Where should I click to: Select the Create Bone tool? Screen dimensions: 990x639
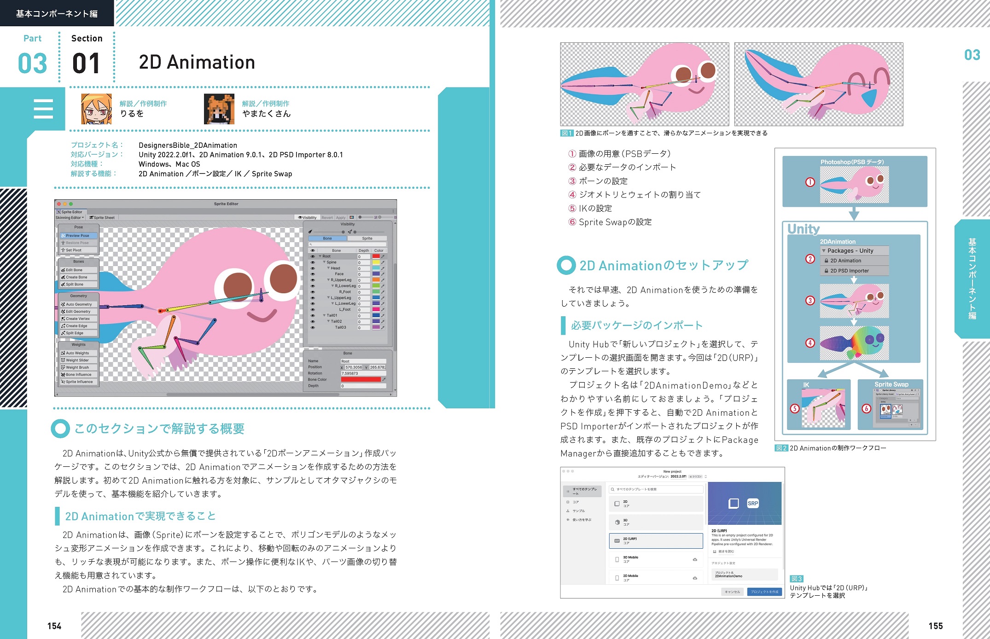pyautogui.click(x=78, y=277)
